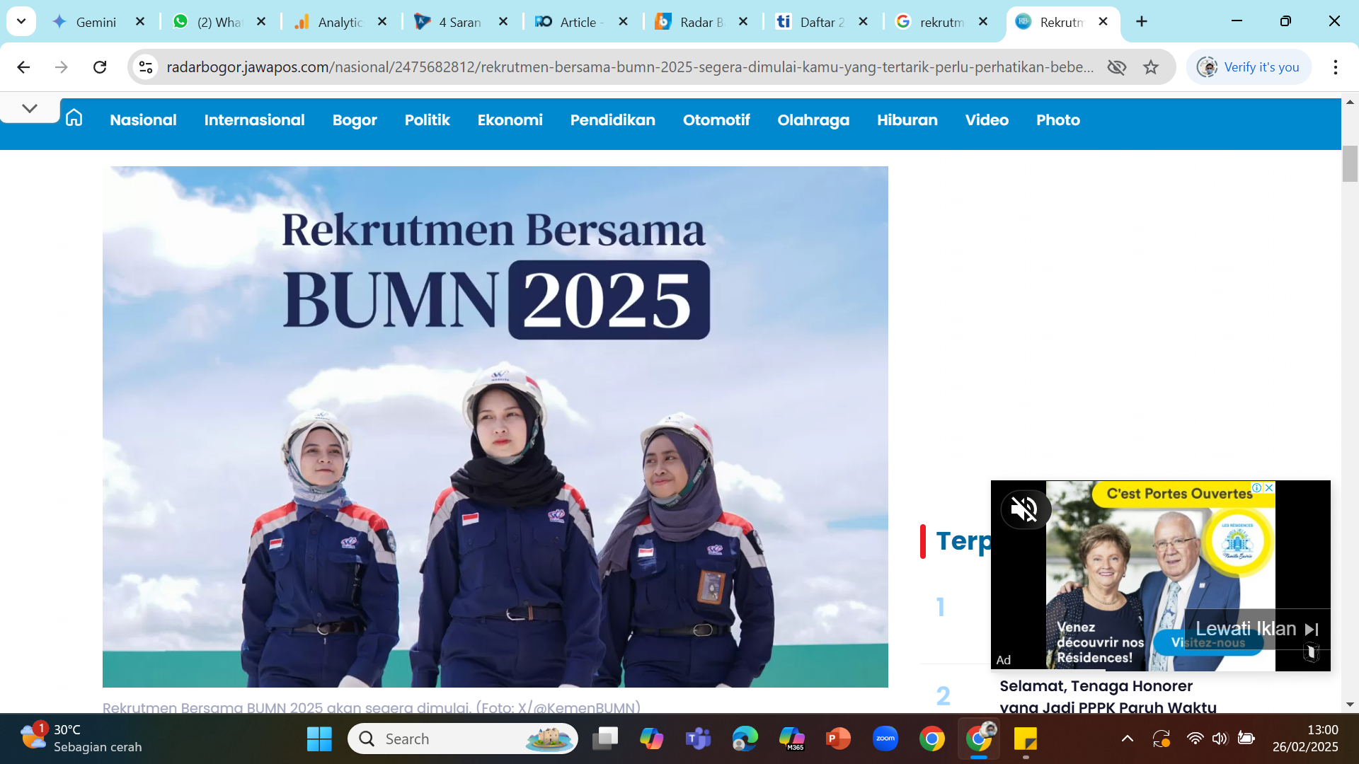
Task: Click scrollbar down arrow
Action: click(x=1350, y=705)
